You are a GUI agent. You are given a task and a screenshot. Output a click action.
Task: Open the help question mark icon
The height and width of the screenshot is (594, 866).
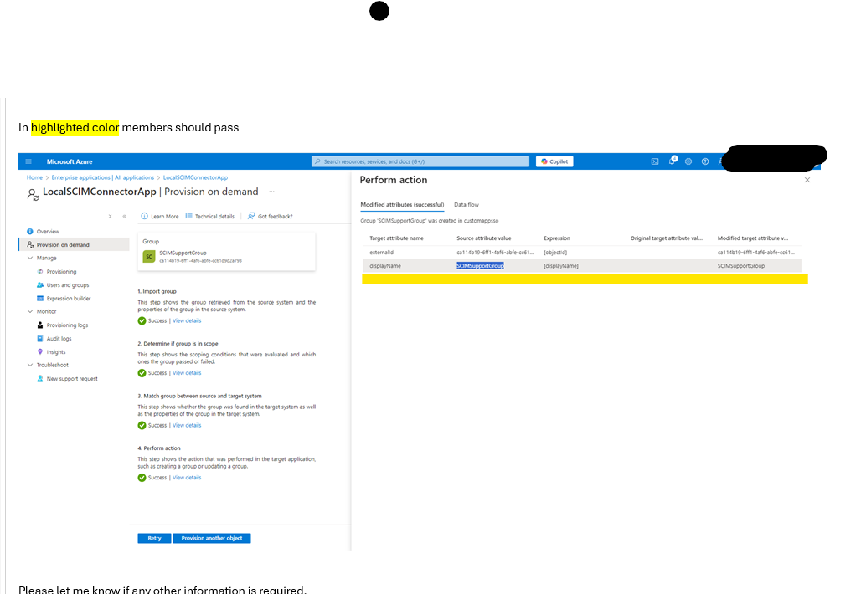(x=704, y=161)
